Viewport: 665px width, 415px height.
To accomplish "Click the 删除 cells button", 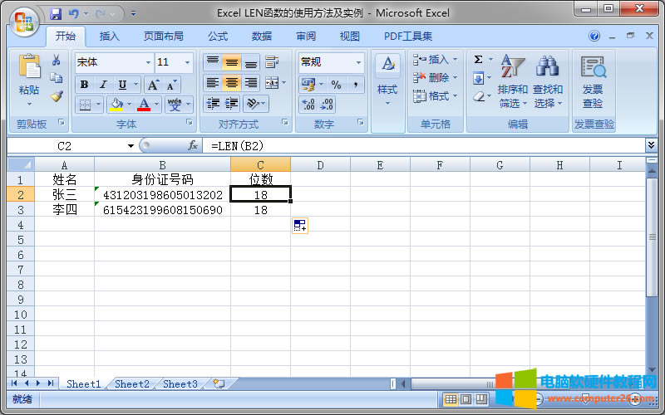I will click(435, 78).
